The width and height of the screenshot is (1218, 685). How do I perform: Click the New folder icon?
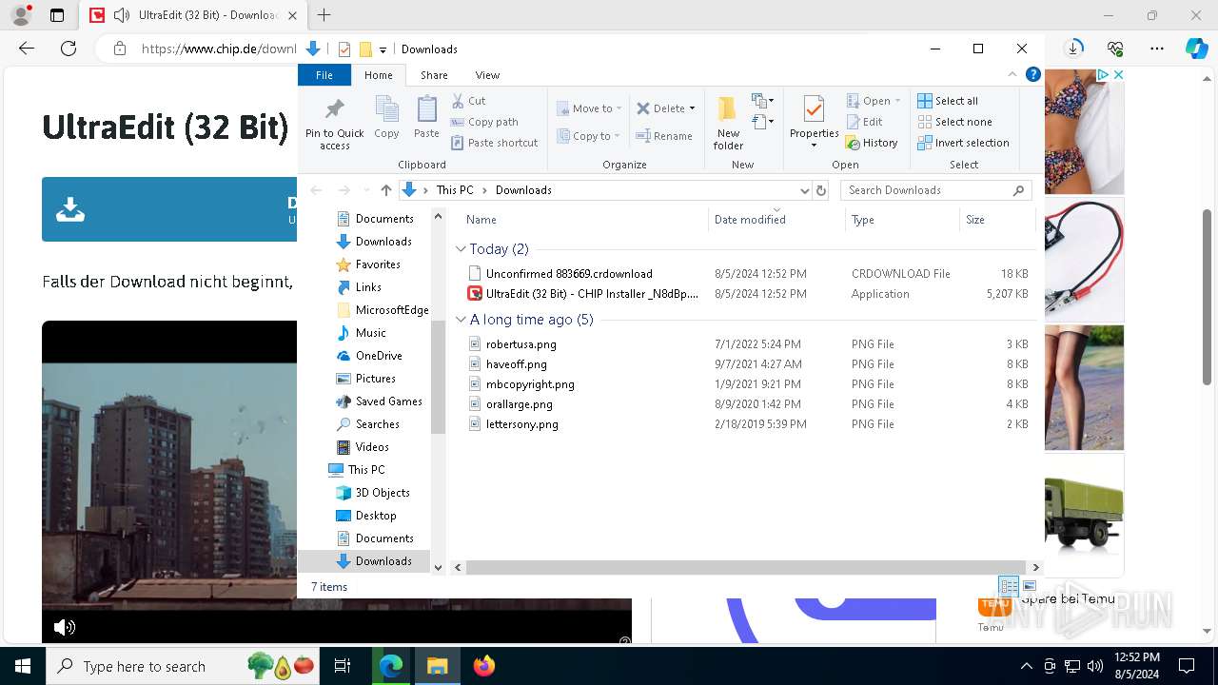pyautogui.click(x=728, y=109)
